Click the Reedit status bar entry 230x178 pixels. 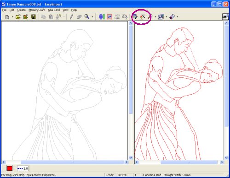[x=110, y=175]
